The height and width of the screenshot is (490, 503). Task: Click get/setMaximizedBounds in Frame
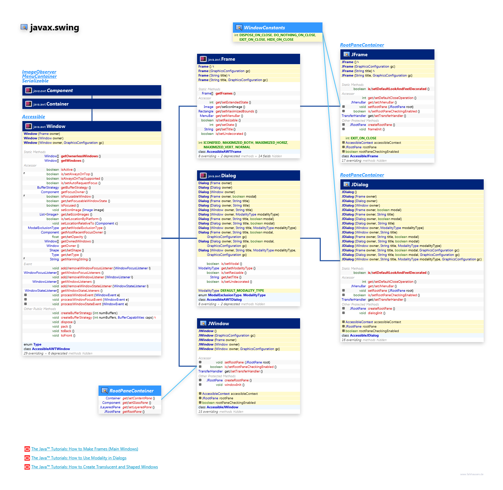point(235,111)
